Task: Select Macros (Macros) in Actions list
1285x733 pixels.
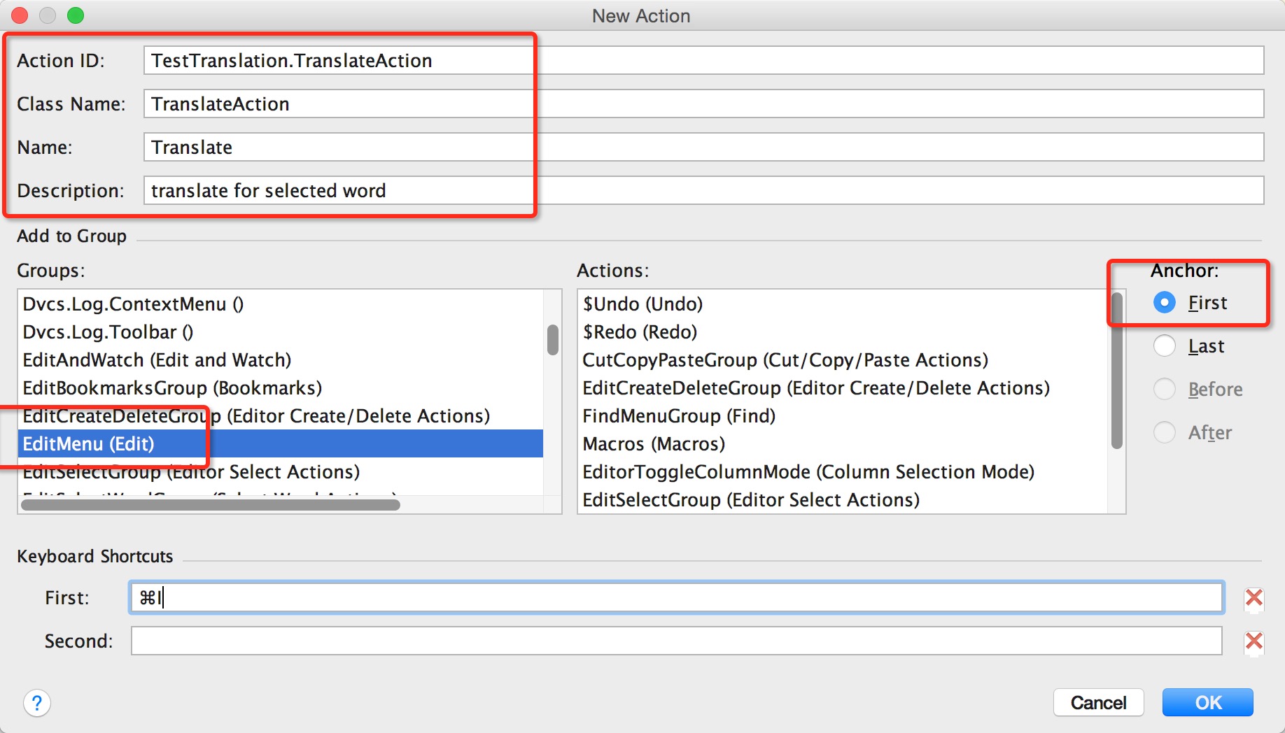Action: (654, 444)
